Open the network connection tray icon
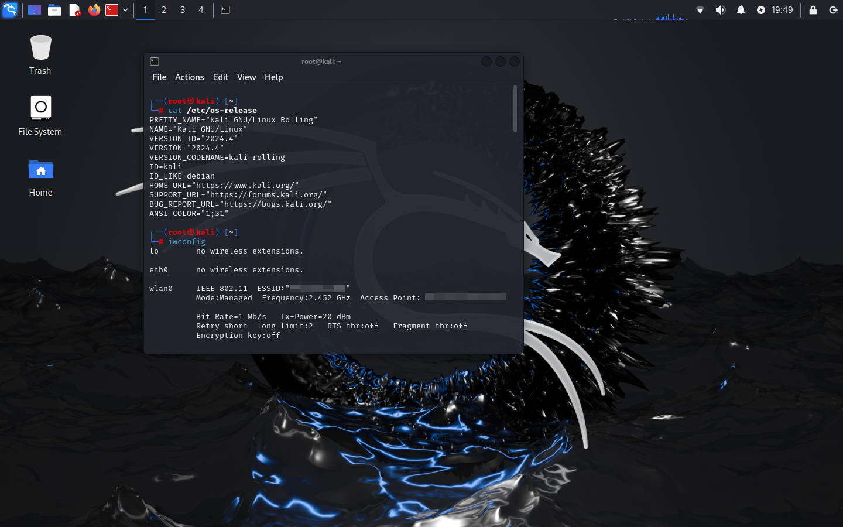 point(700,10)
